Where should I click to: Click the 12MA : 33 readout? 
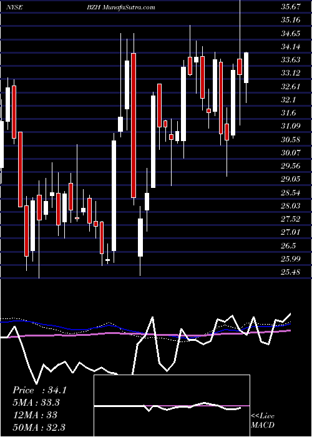pyautogui.click(x=35, y=415)
